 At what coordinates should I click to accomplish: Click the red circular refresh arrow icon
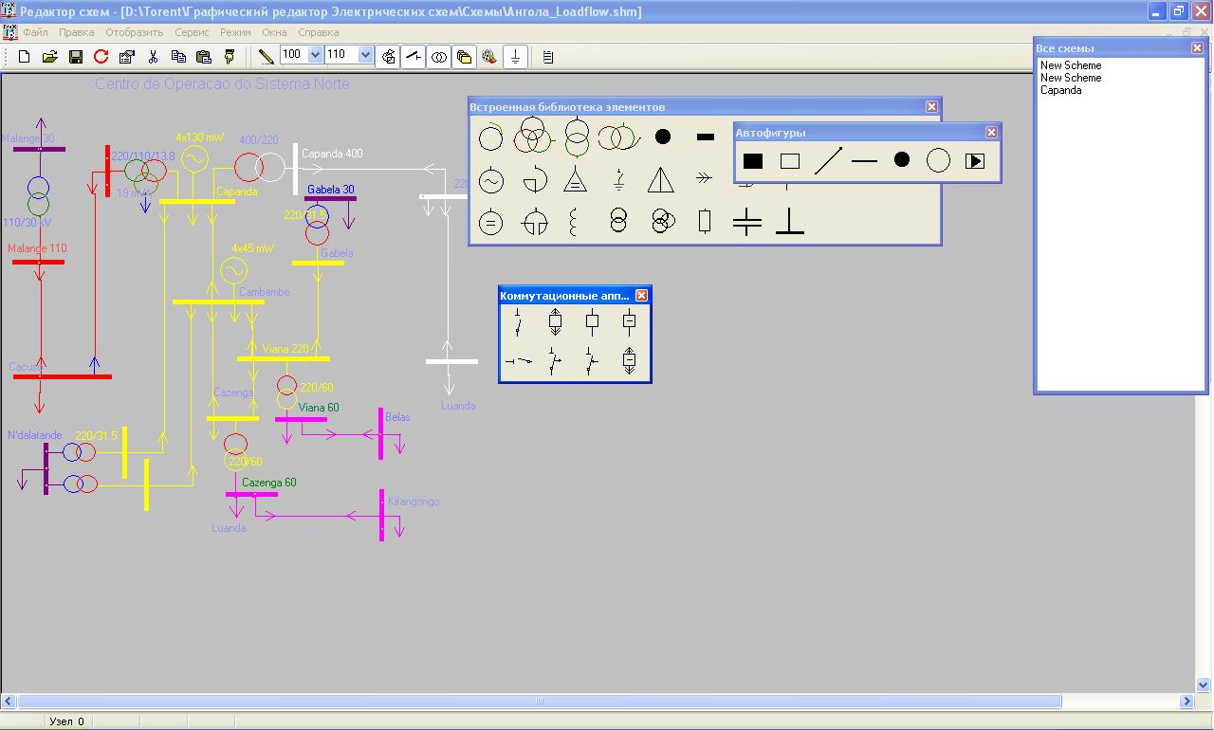click(x=101, y=57)
